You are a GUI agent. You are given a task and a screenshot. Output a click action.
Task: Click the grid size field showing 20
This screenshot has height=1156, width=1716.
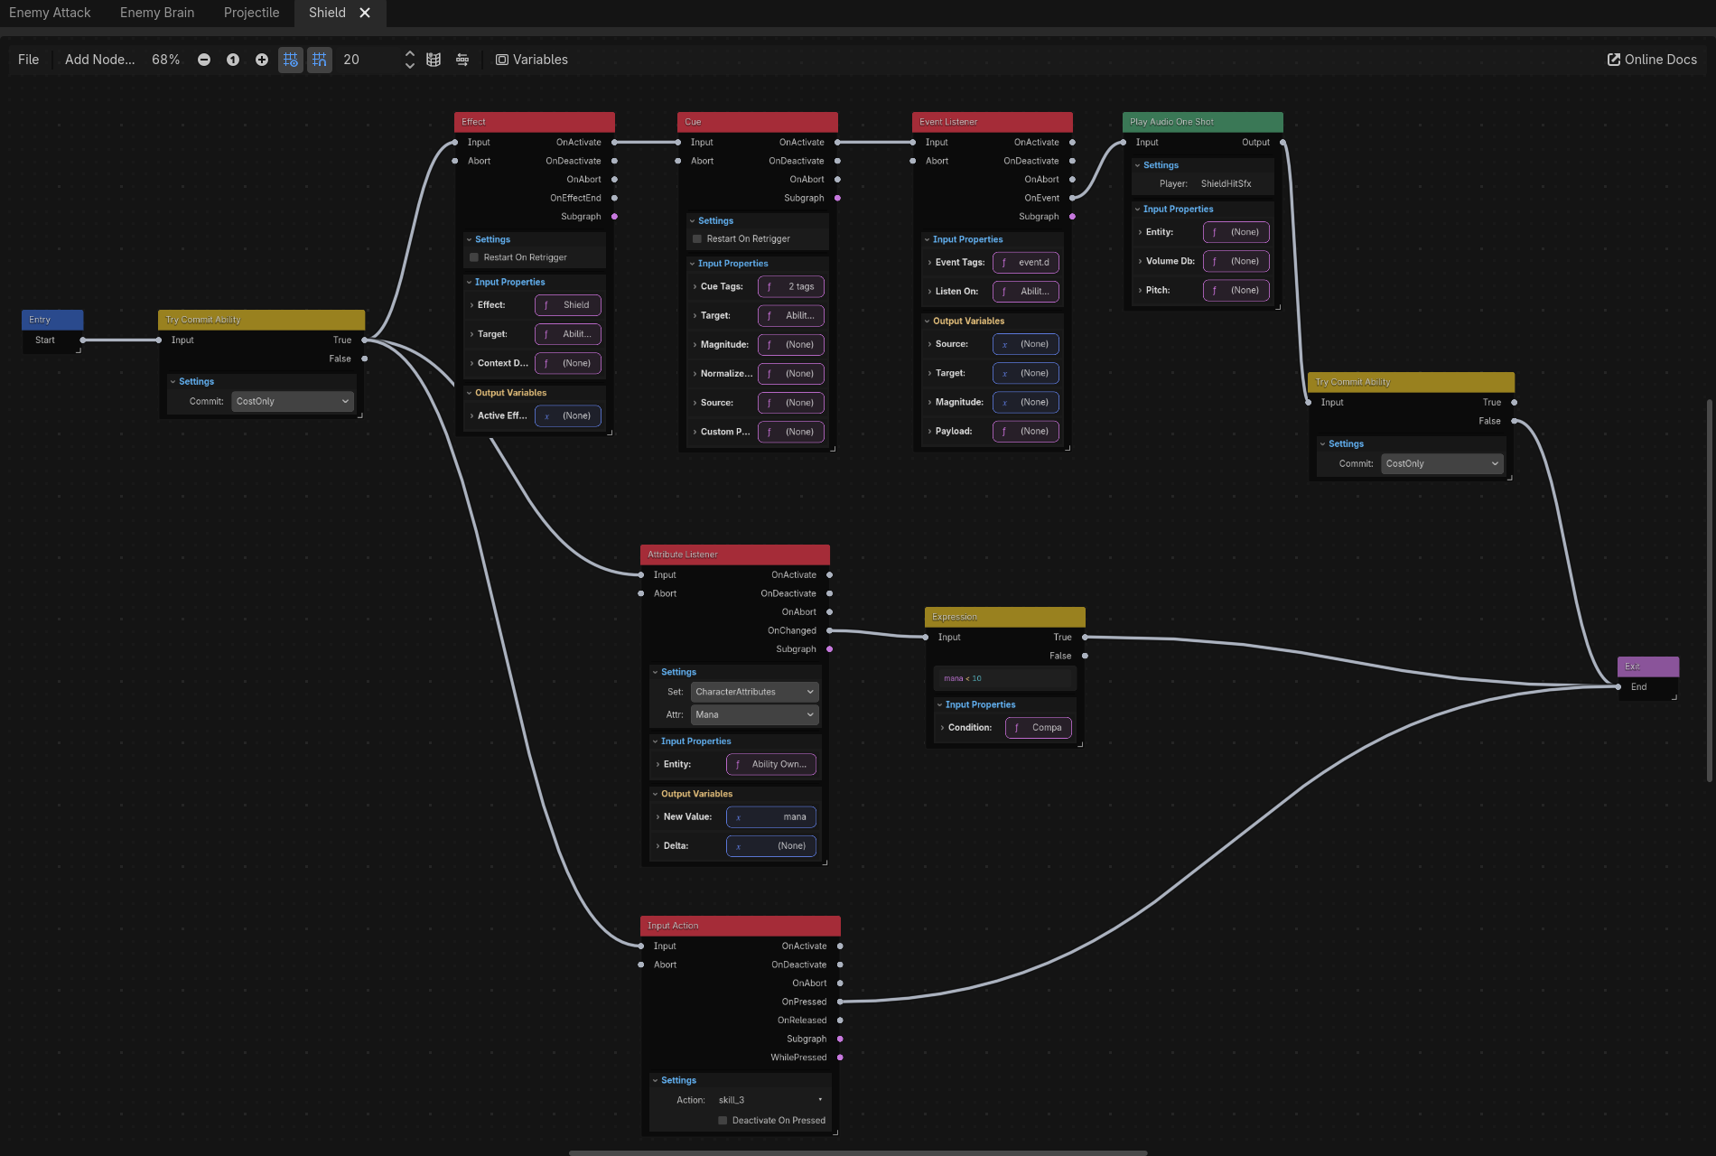(x=368, y=60)
